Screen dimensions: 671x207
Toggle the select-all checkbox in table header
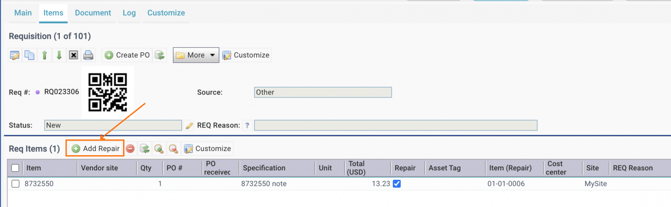[16, 168]
